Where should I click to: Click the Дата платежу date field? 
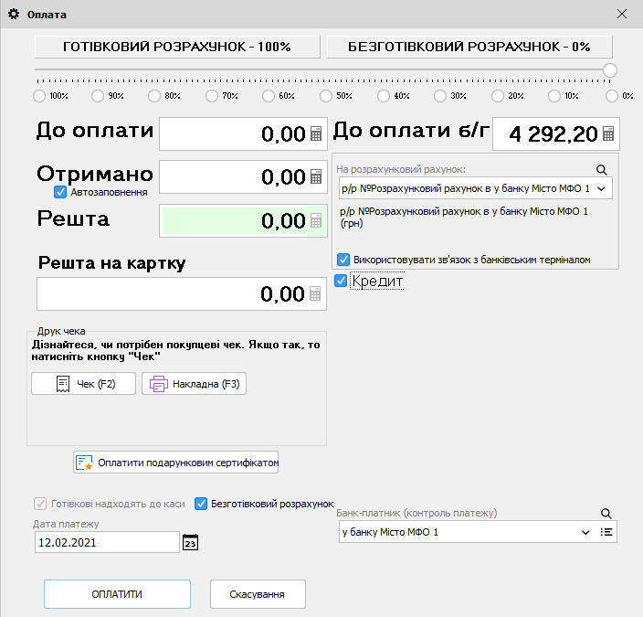(x=107, y=542)
